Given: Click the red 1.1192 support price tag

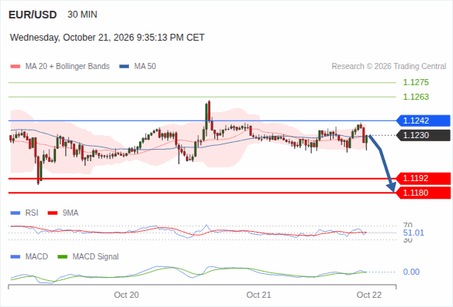Looking at the screenshot, I should click(x=423, y=178).
